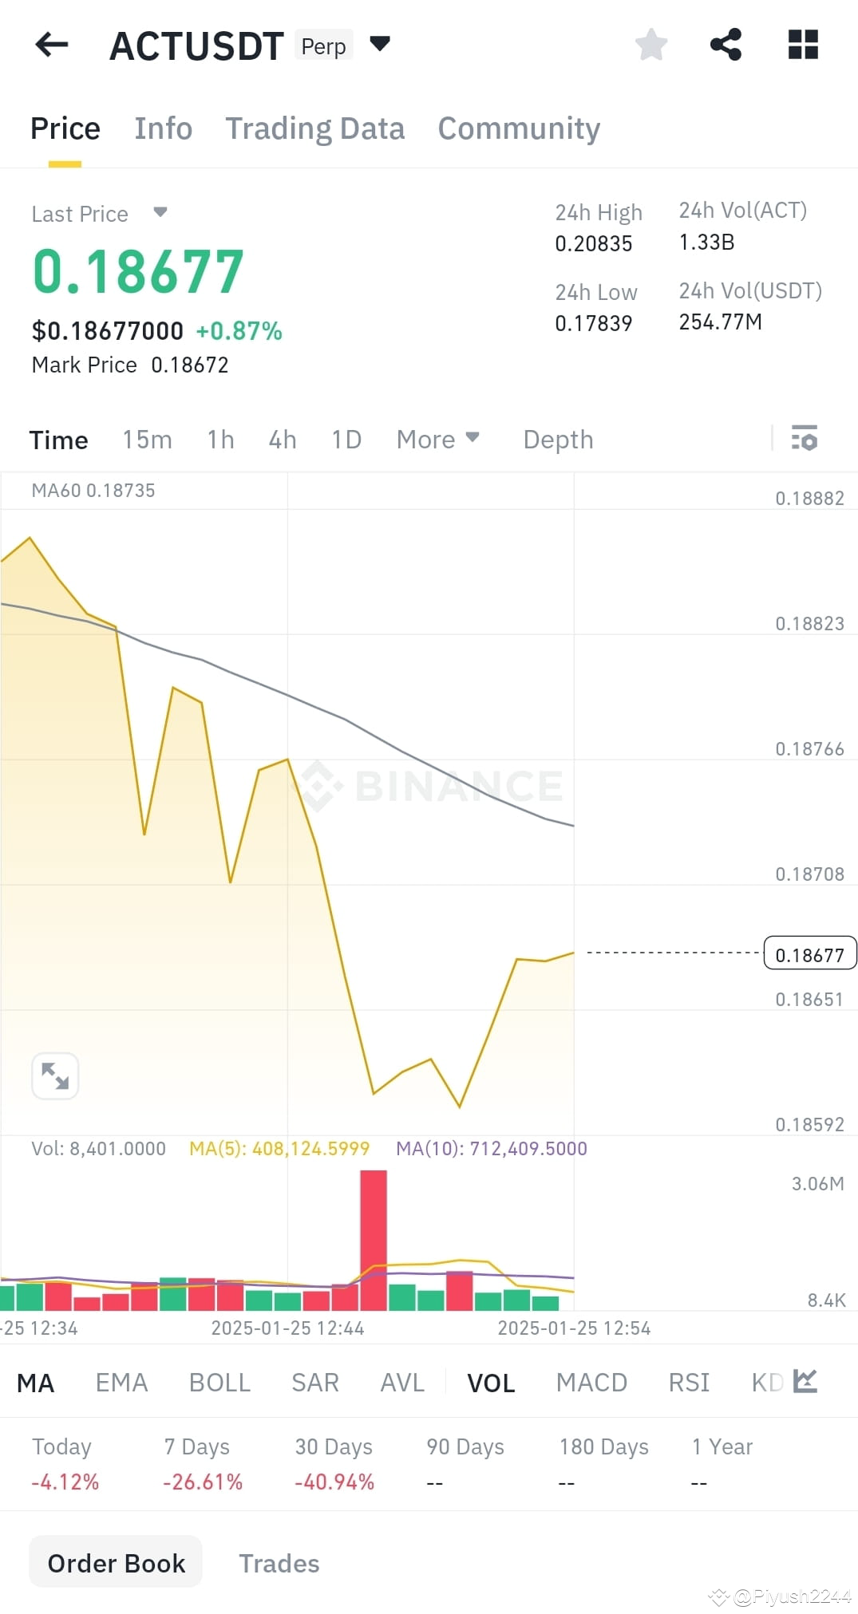Viewport: 858px width, 1614px height.
Task: Open chart settings icon right of Depth
Action: pos(805,439)
